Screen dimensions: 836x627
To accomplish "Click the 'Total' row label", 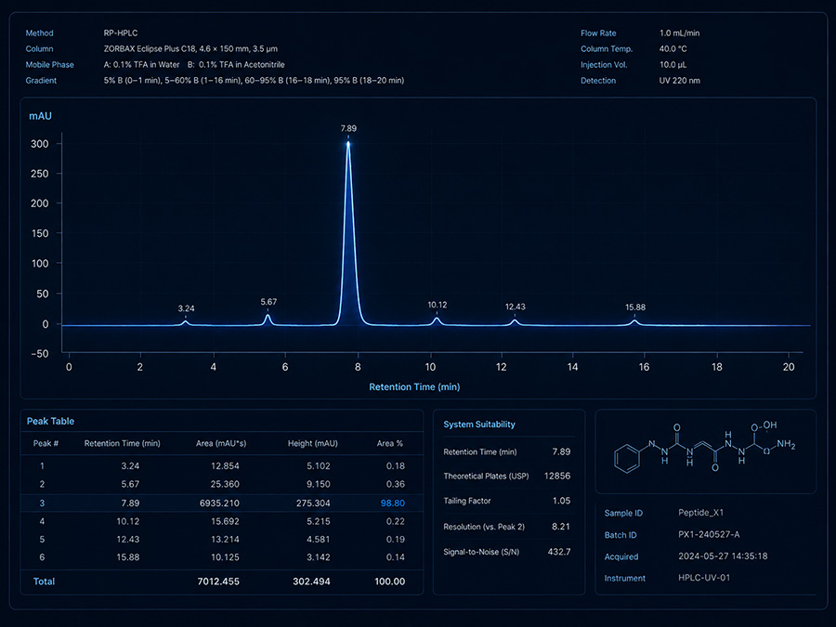I will pos(44,581).
